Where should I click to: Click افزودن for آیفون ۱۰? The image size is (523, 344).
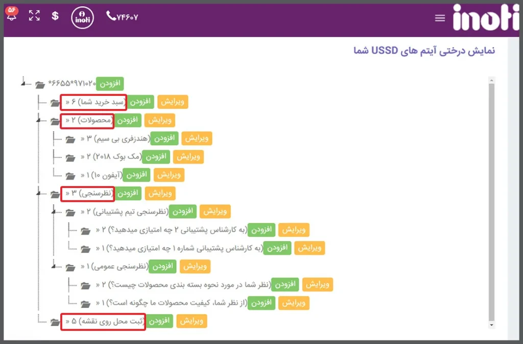click(x=136, y=175)
